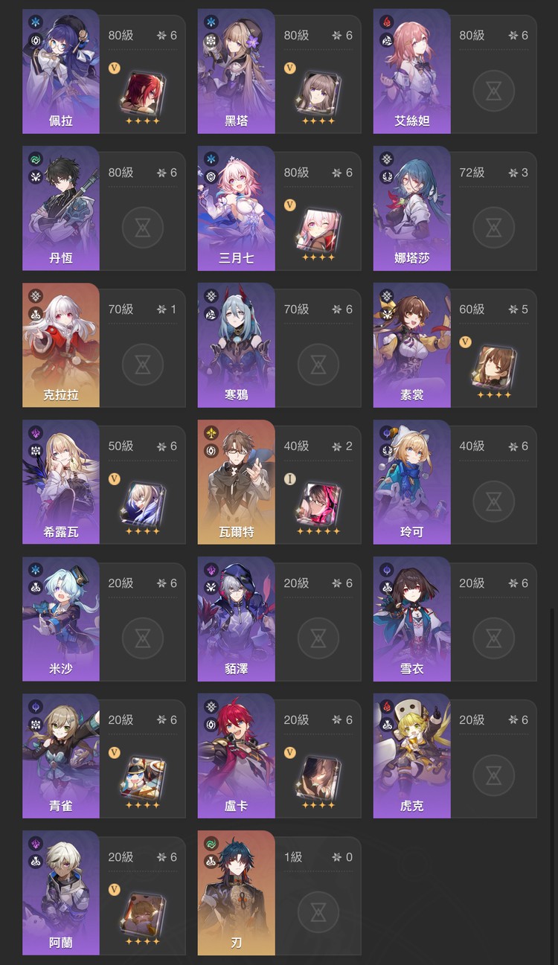Click 三月七's equipped light cone icon
This screenshot has height=965, width=558.
[x=318, y=229]
